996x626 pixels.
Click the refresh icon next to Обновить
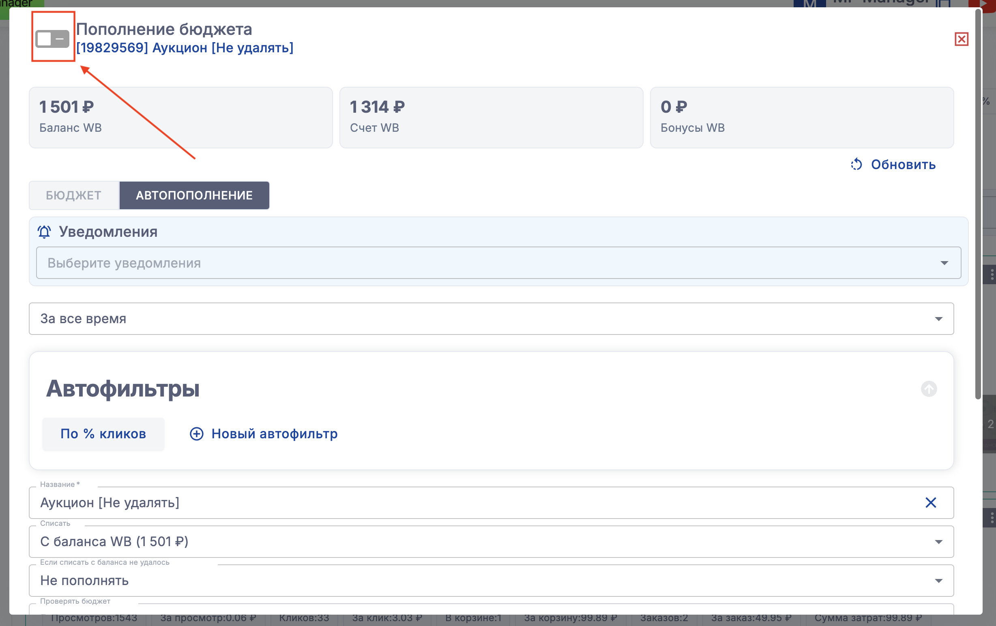pyautogui.click(x=856, y=165)
